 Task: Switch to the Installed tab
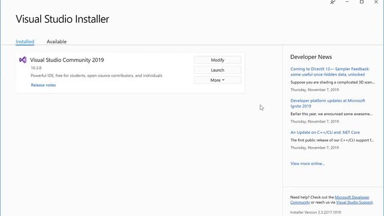click(25, 41)
